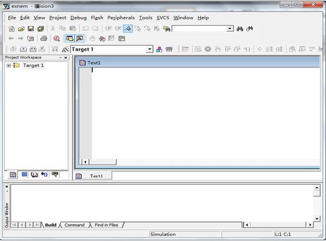Switch to the Functions tab of workspace

[45, 175]
